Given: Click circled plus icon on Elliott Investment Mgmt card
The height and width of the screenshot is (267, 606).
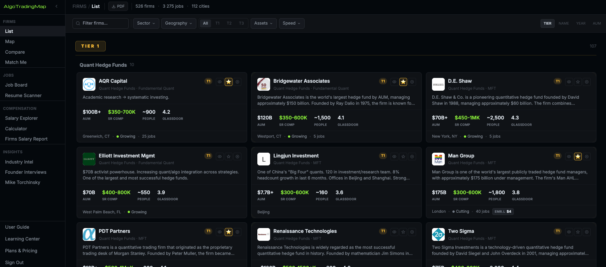Looking at the screenshot, I should [x=238, y=156].
